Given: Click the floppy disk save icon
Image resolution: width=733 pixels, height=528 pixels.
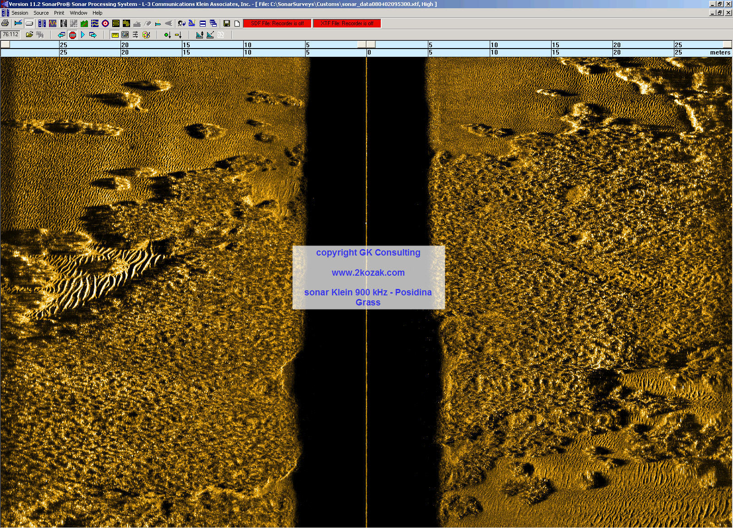Looking at the screenshot, I should pyautogui.click(x=226, y=23).
